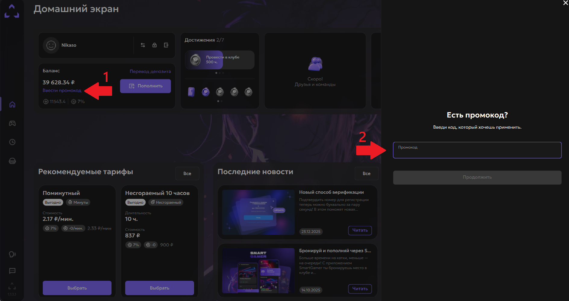Click Перевод депозита link
The image size is (569, 301).
click(x=150, y=71)
